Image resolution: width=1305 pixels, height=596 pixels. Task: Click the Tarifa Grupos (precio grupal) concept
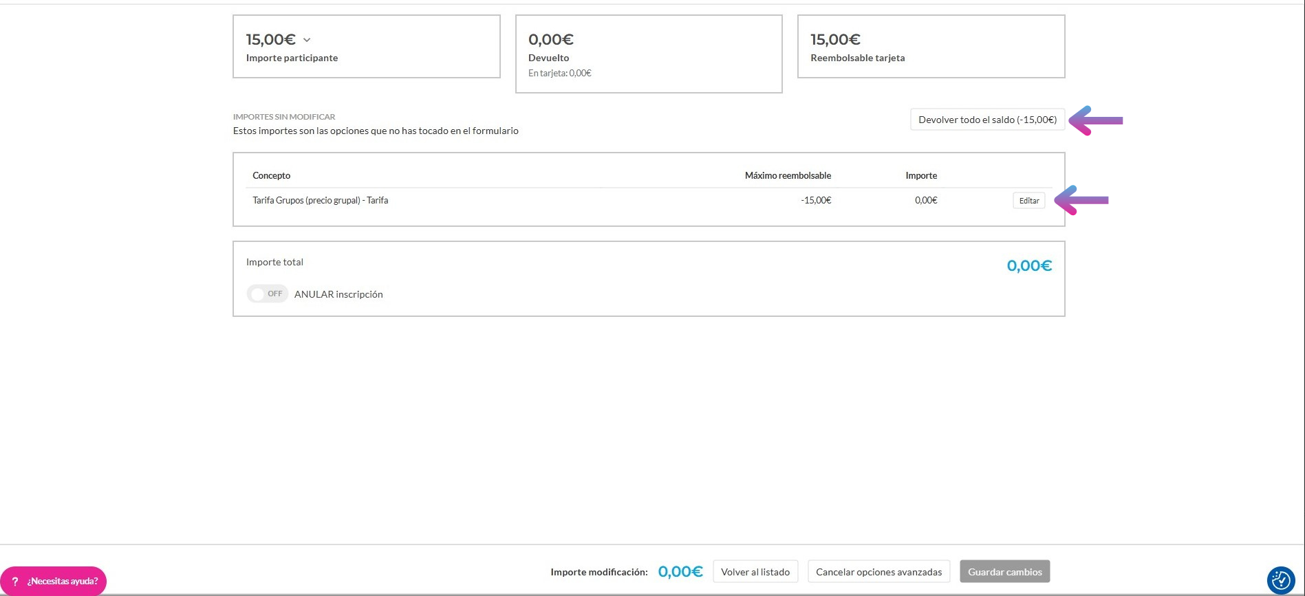point(321,200)
